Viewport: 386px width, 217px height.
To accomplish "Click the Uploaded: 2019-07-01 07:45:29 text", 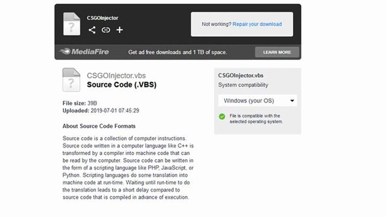I will click(101, 111).
